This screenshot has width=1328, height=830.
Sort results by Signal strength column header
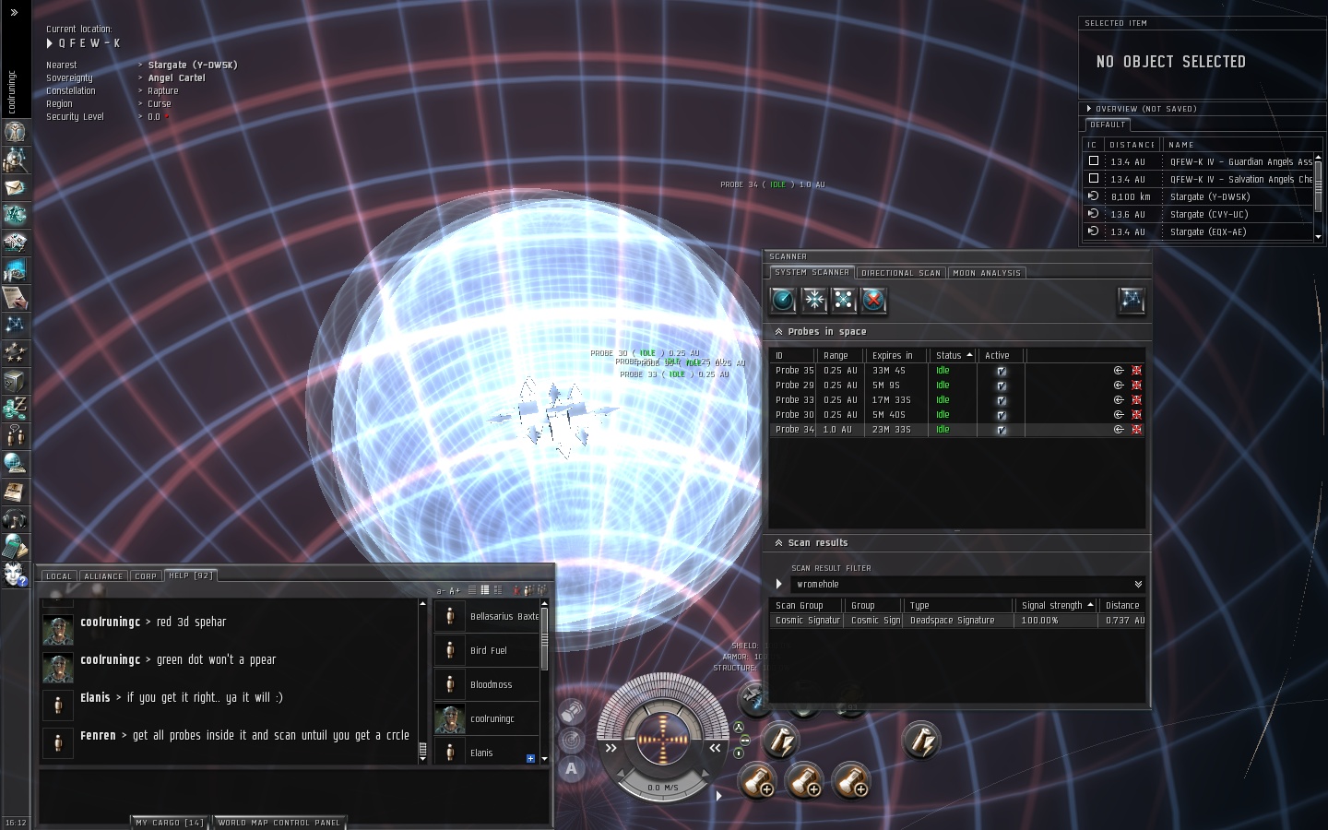click(1057, 606)
